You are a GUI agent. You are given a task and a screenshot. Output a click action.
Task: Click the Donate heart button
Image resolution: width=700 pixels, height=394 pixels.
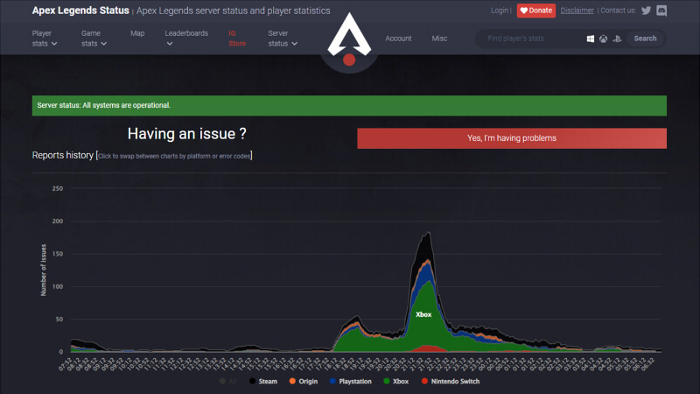pos(536,11)
